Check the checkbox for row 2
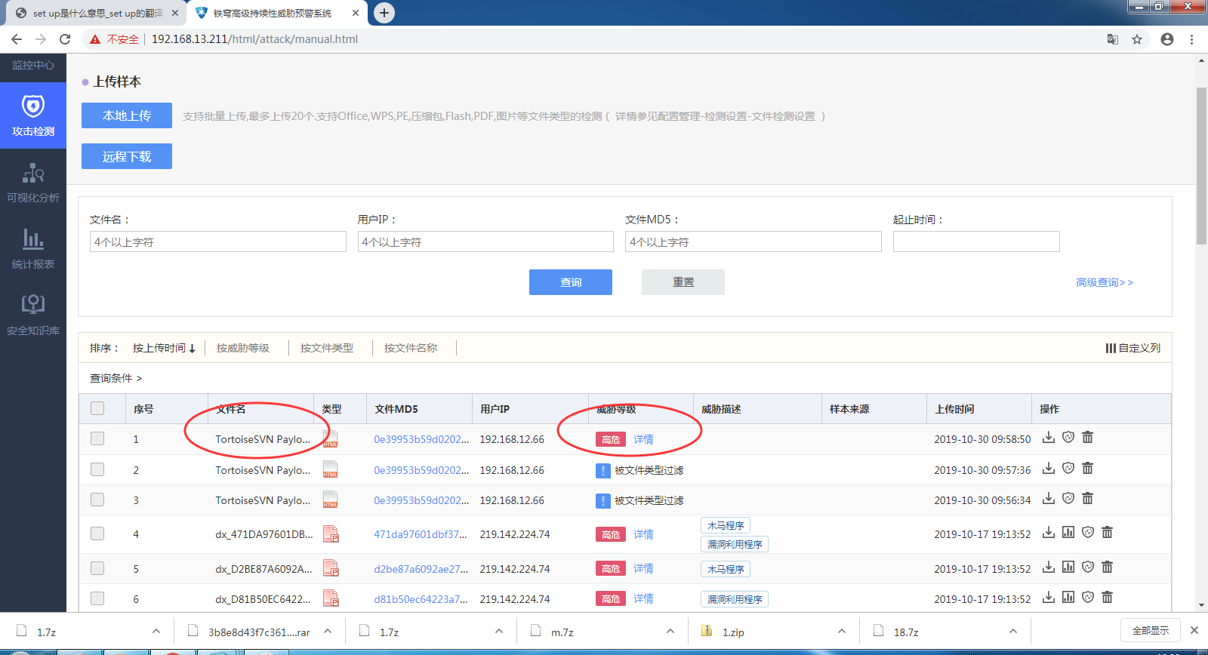 [x=97, y=469]
